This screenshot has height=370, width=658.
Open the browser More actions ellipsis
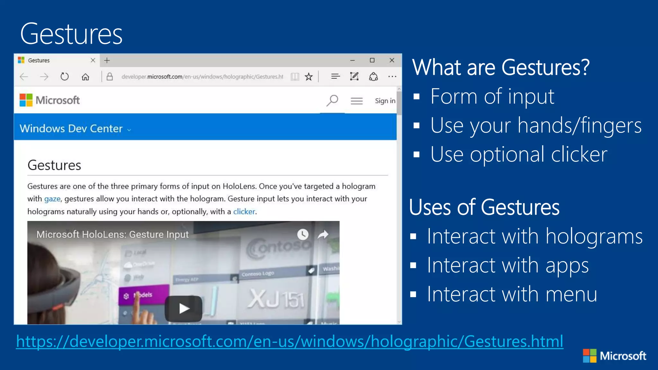pyautogui.click(x=392, y=76)
